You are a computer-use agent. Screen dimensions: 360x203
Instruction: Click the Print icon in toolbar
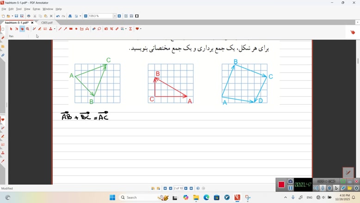tap(29, 16)
